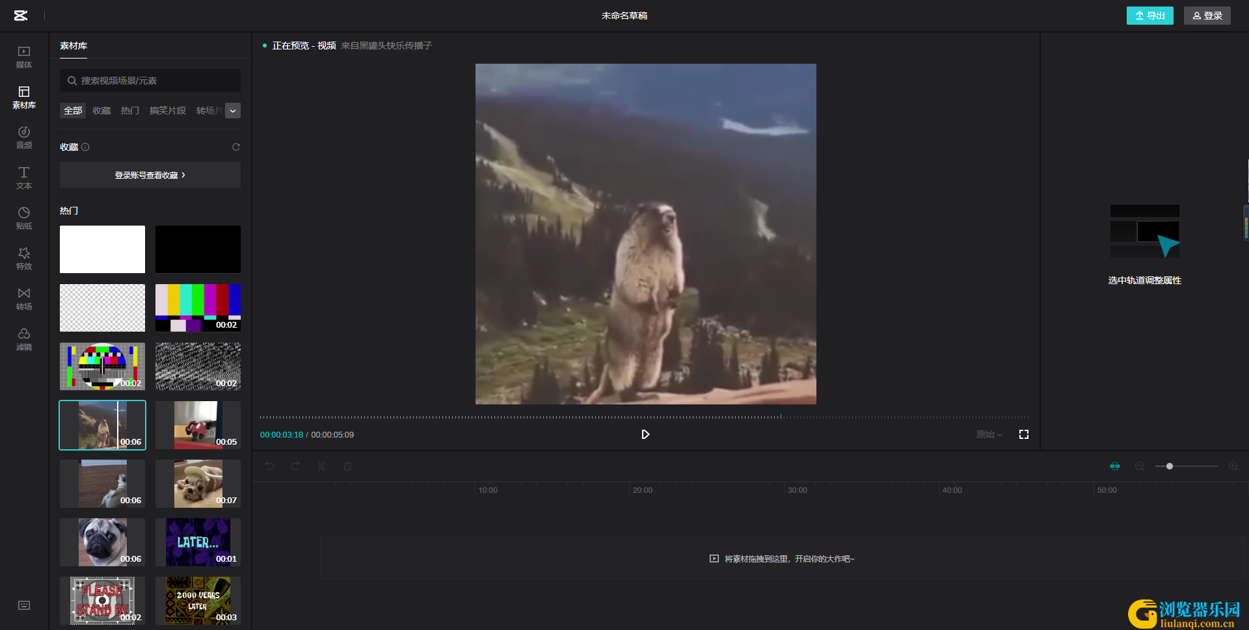Click the 导出 export button

coord(1149,16)
